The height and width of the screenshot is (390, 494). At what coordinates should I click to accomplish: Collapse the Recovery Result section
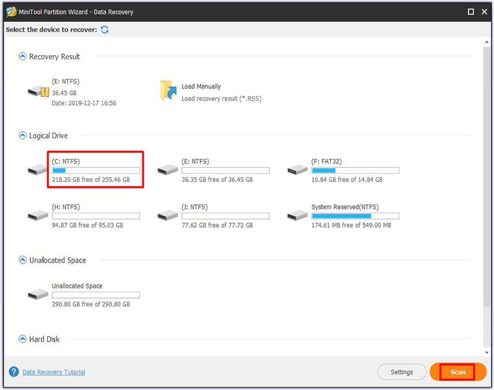tap(22, 56)
